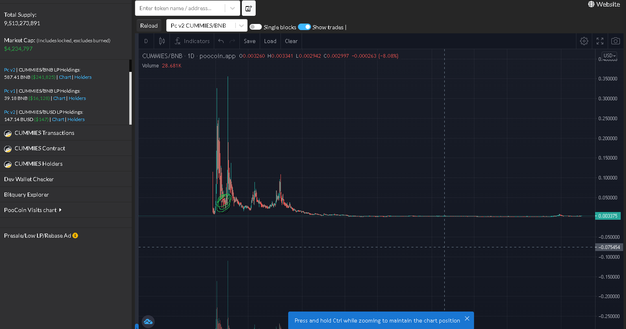Viewport: 626px width, 329px height.
Task: Redo the chart action
Action: [x=233, y=41]
